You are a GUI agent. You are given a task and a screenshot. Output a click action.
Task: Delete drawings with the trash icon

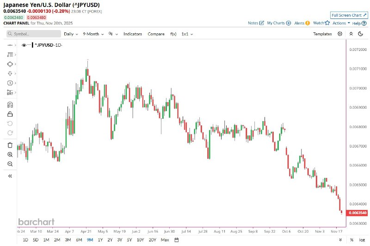pos(10,145)
